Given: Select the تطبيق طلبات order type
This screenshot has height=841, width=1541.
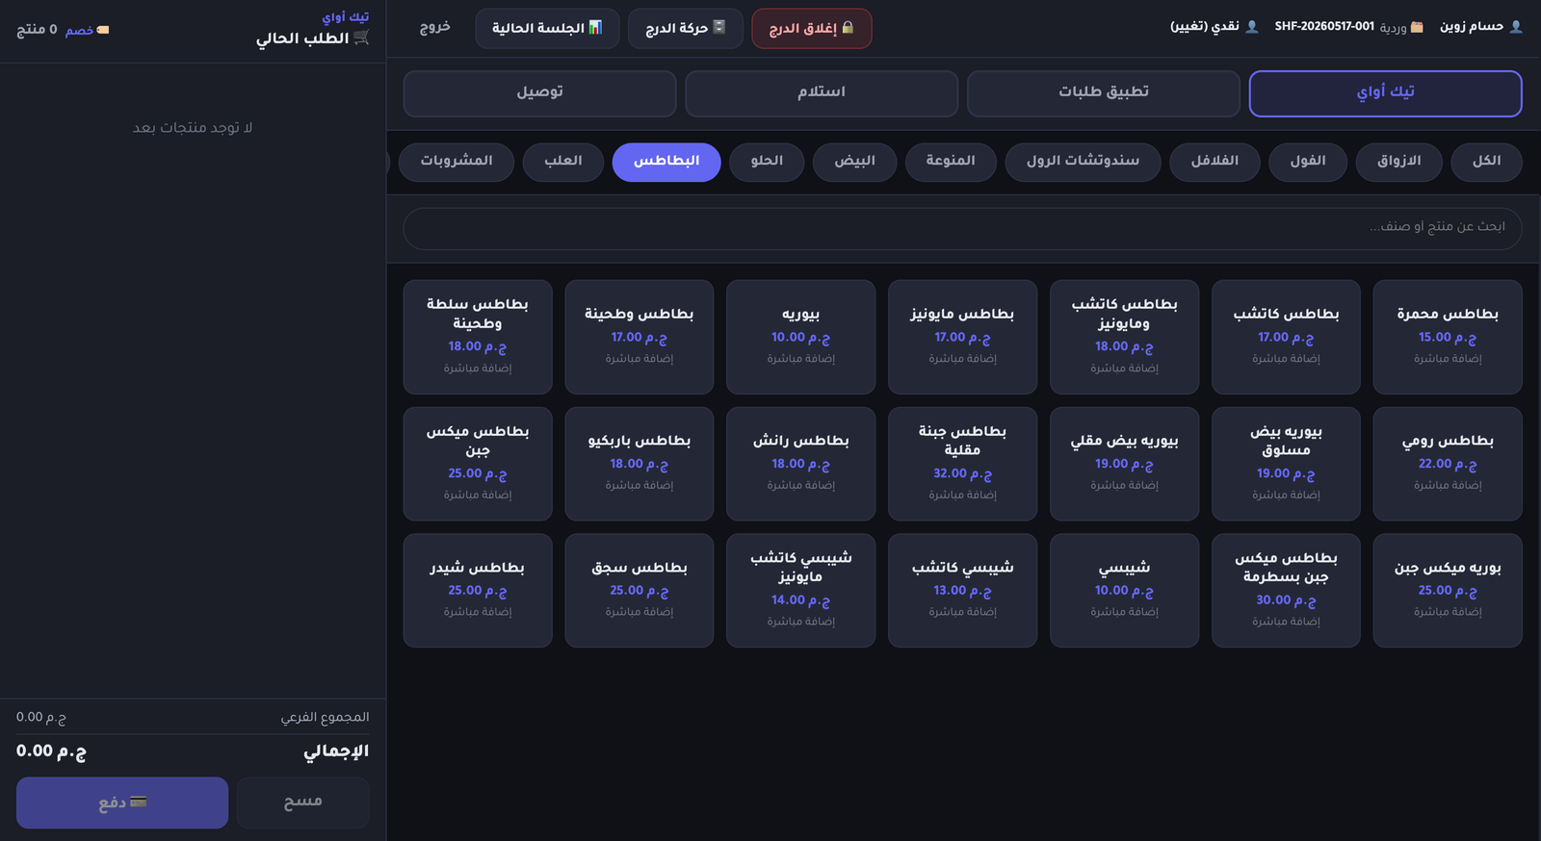Looking at the screenshot, I should [1104, 92].
